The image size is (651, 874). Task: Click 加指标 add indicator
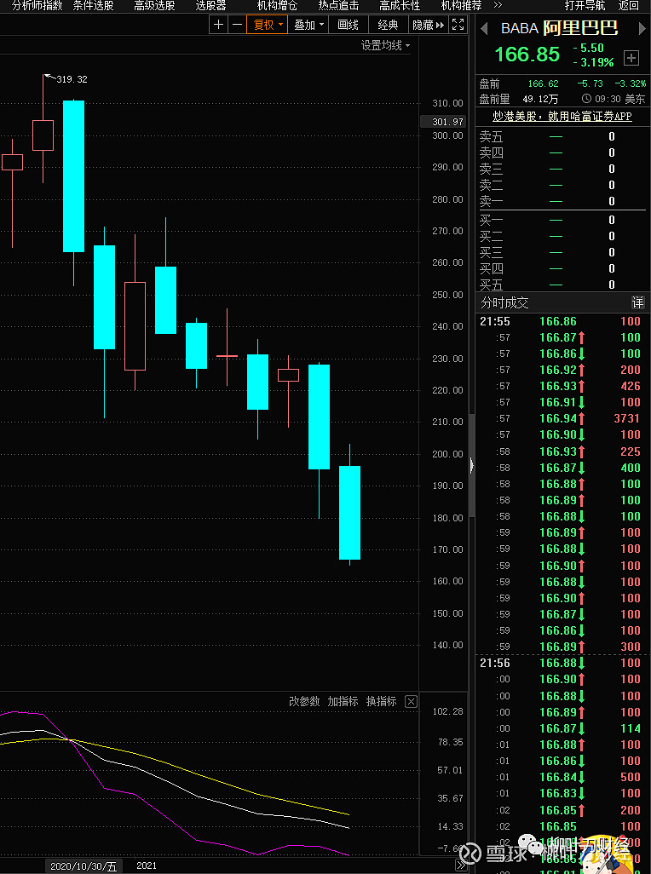343,701
